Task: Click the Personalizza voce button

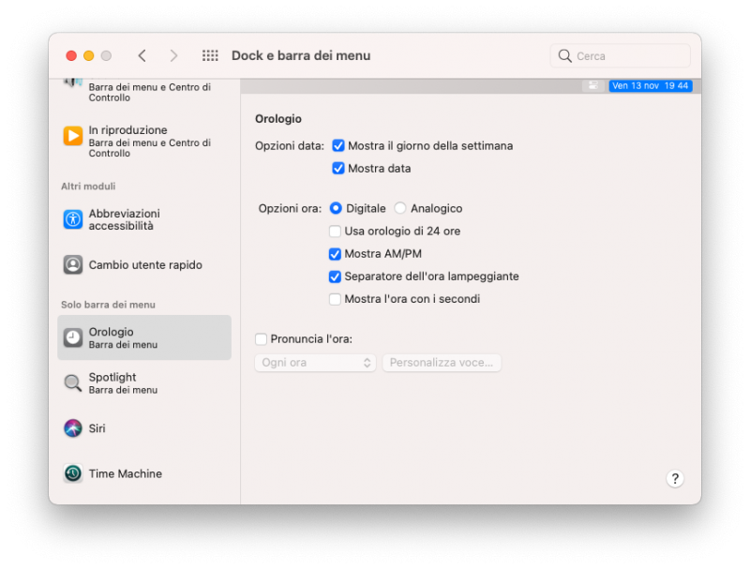Action: (442, 363)
